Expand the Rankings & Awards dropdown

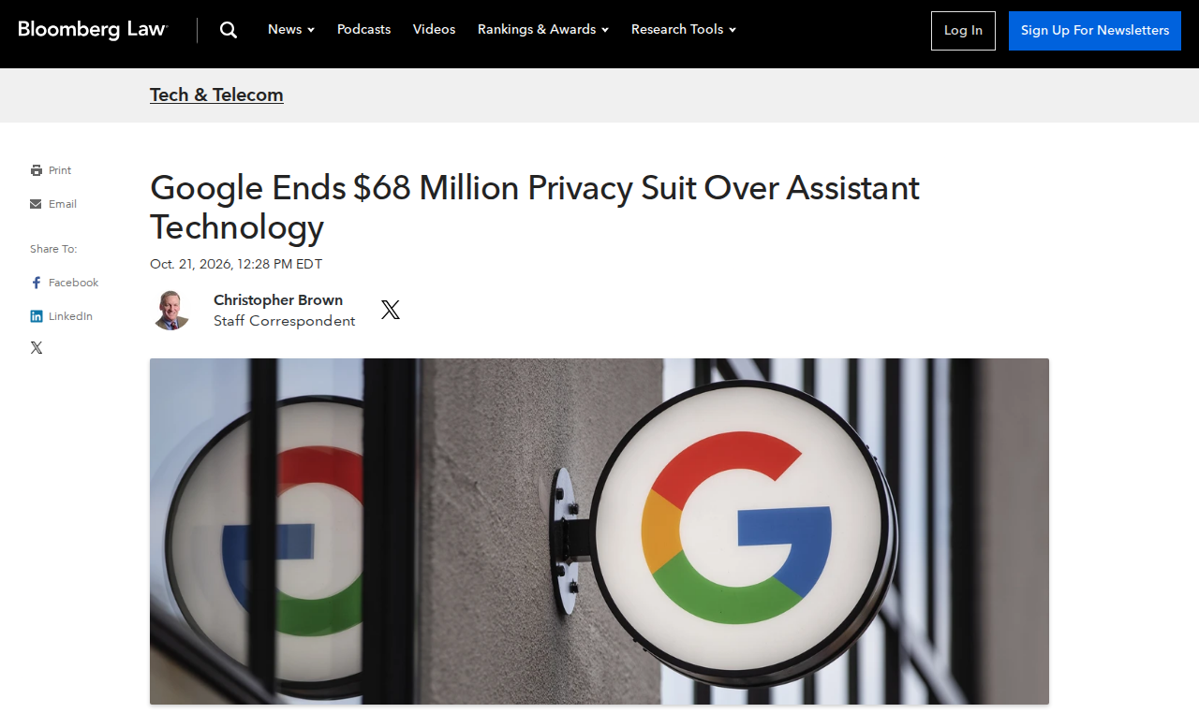tap(543, 30)
